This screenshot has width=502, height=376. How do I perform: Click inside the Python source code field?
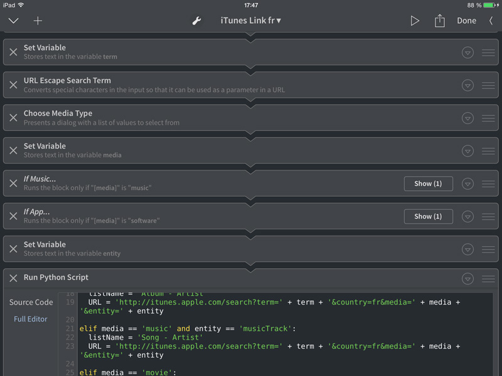click(276, 332)
